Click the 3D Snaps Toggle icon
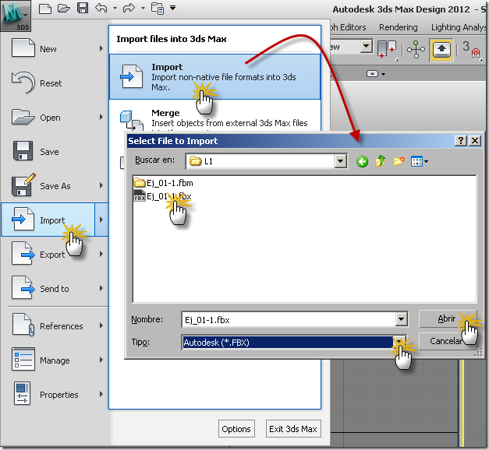 tap(472, 49)
